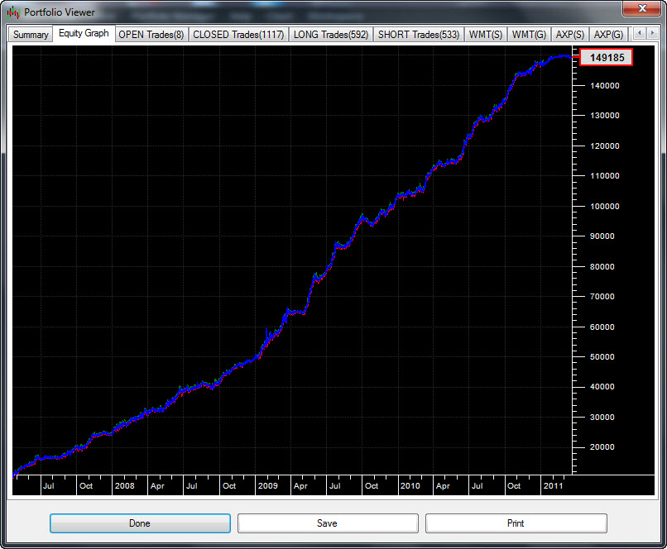Open the WMT(S) tab
The width and height of the screenshot is (667, 549).
tap(486, 35)
